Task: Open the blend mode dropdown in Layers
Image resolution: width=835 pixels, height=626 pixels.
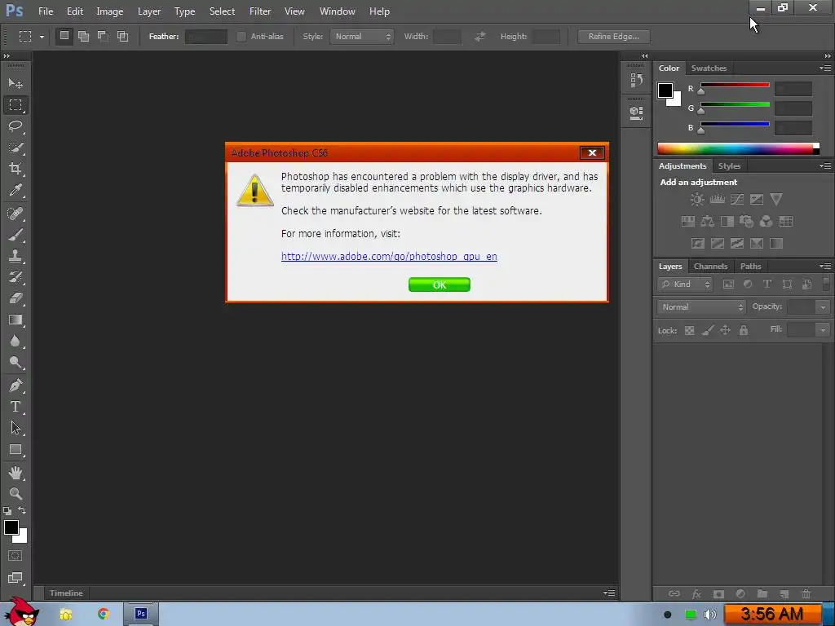Action: pyautogui.click(x=701, y=307)
